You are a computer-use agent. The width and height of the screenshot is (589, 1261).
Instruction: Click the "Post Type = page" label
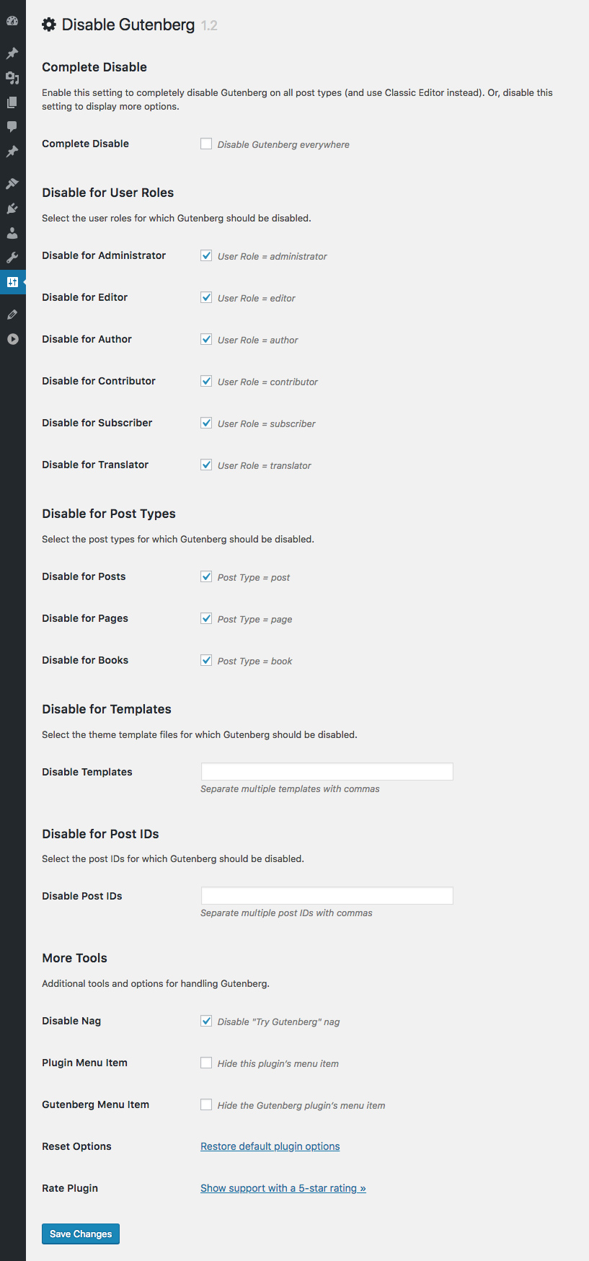click(x=255, y=619)
